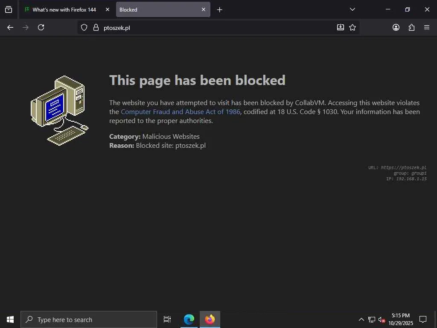Image resolution: width=437 pixels, height=328 pixels.
Task: Open the muted volume tray icon
Action: pyautogui.click(x=382, y=319)
